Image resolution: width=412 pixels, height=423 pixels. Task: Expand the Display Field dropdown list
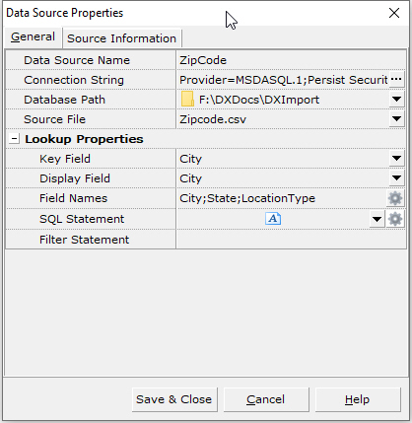396,178
